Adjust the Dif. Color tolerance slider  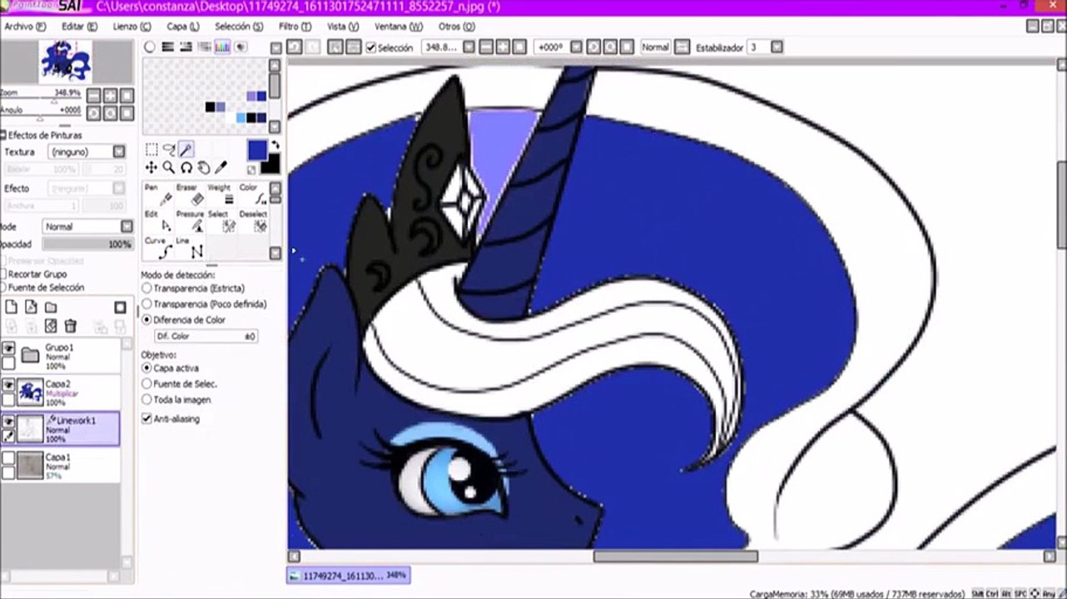click(206, 336)
